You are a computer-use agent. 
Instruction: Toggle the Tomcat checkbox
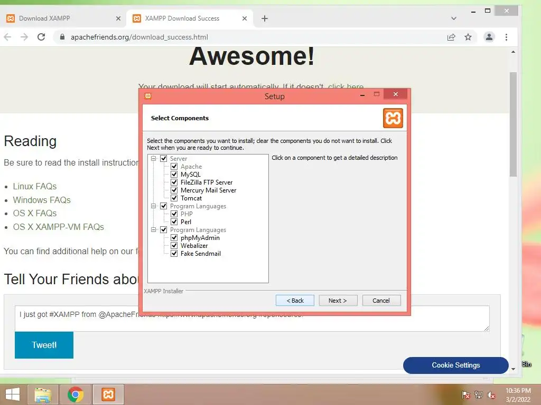[174, 198]
